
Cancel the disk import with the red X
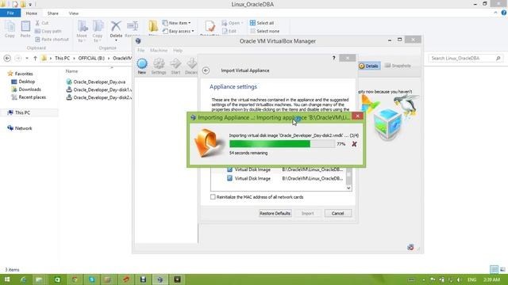[x=354, y=144]
